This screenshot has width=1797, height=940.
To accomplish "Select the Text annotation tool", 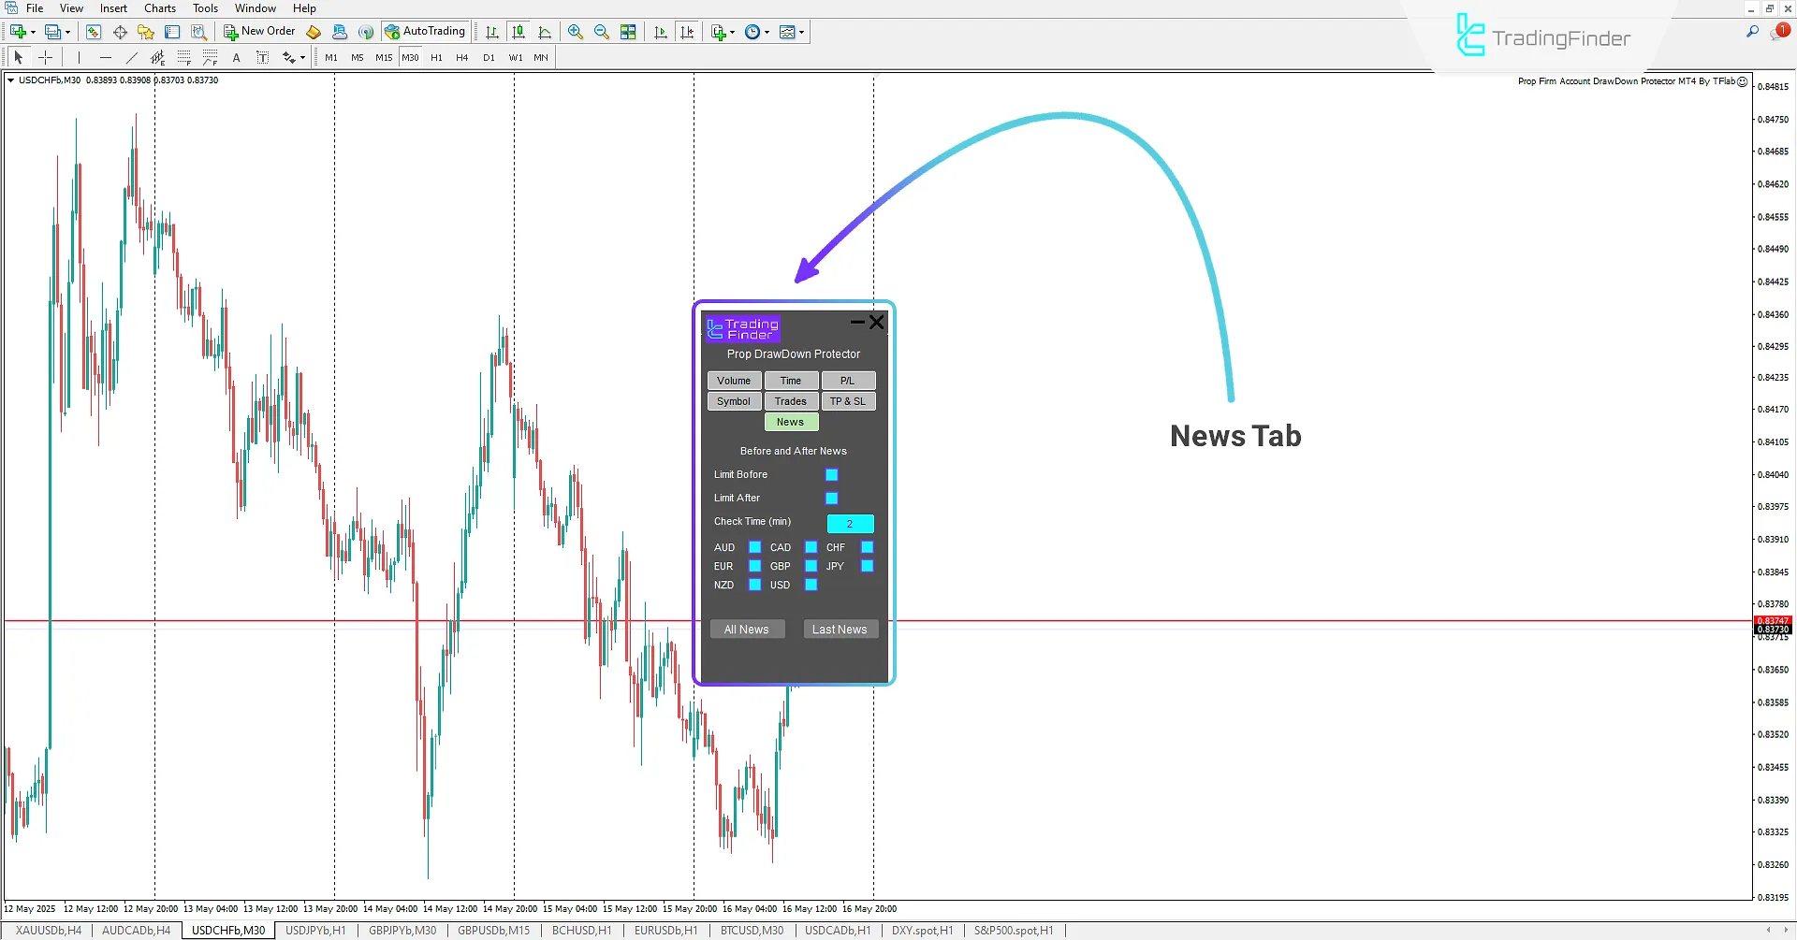I will coord(236,57).
